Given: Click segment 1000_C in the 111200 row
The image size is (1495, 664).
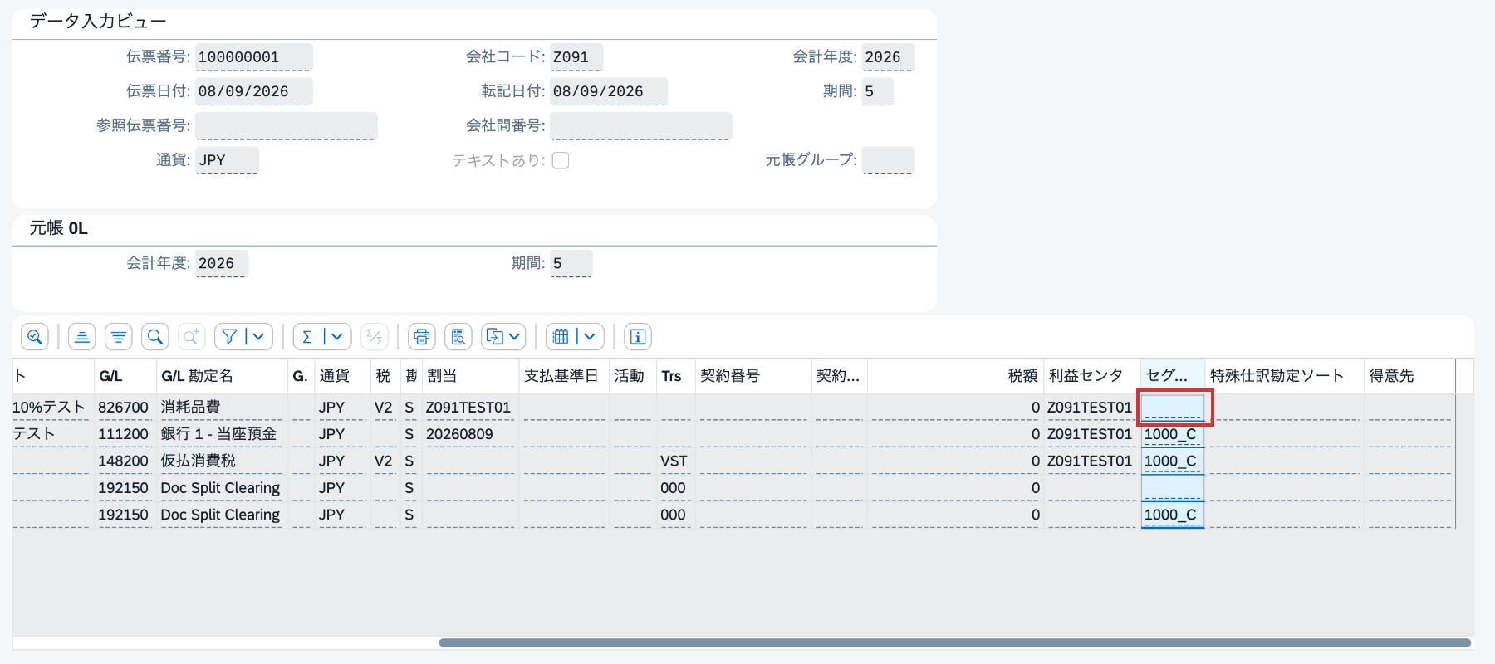Looking at the screenshot, I should (x=1173, y=434).
